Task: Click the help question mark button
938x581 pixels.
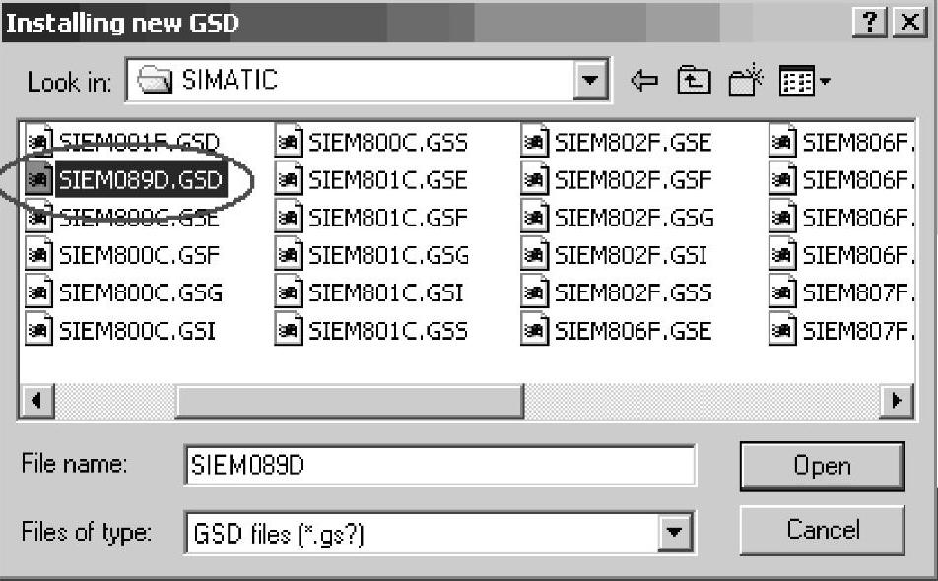Action: 870,23
